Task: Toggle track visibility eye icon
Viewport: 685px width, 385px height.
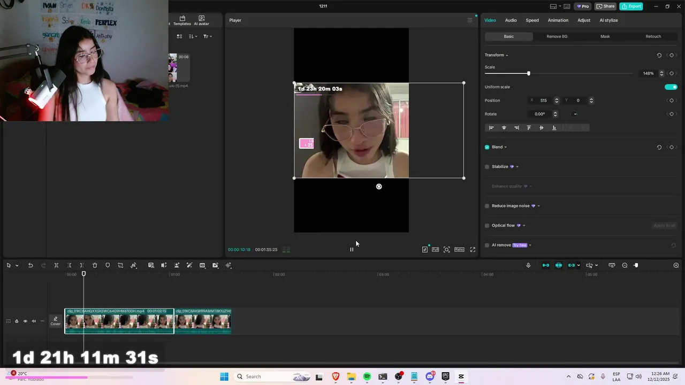Action: click(x=25, y=321)
